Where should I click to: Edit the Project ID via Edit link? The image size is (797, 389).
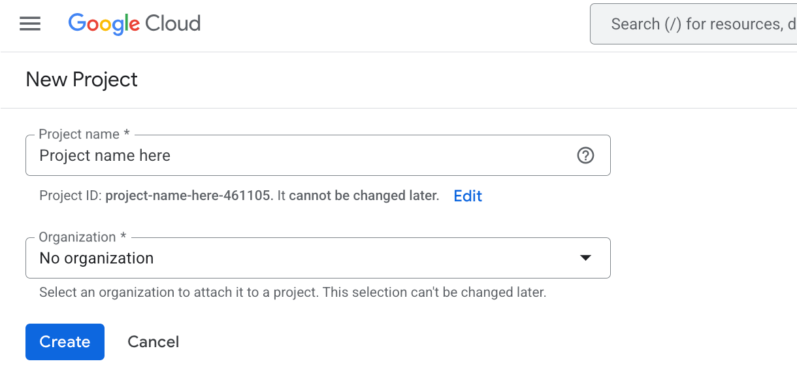(468, 196)
